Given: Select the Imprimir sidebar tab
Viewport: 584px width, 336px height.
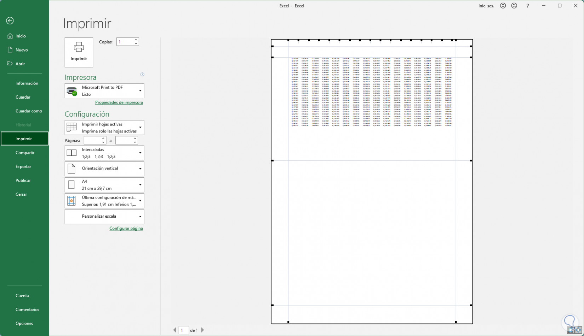Looking at the screenshot, I should (x=24, y=139).
